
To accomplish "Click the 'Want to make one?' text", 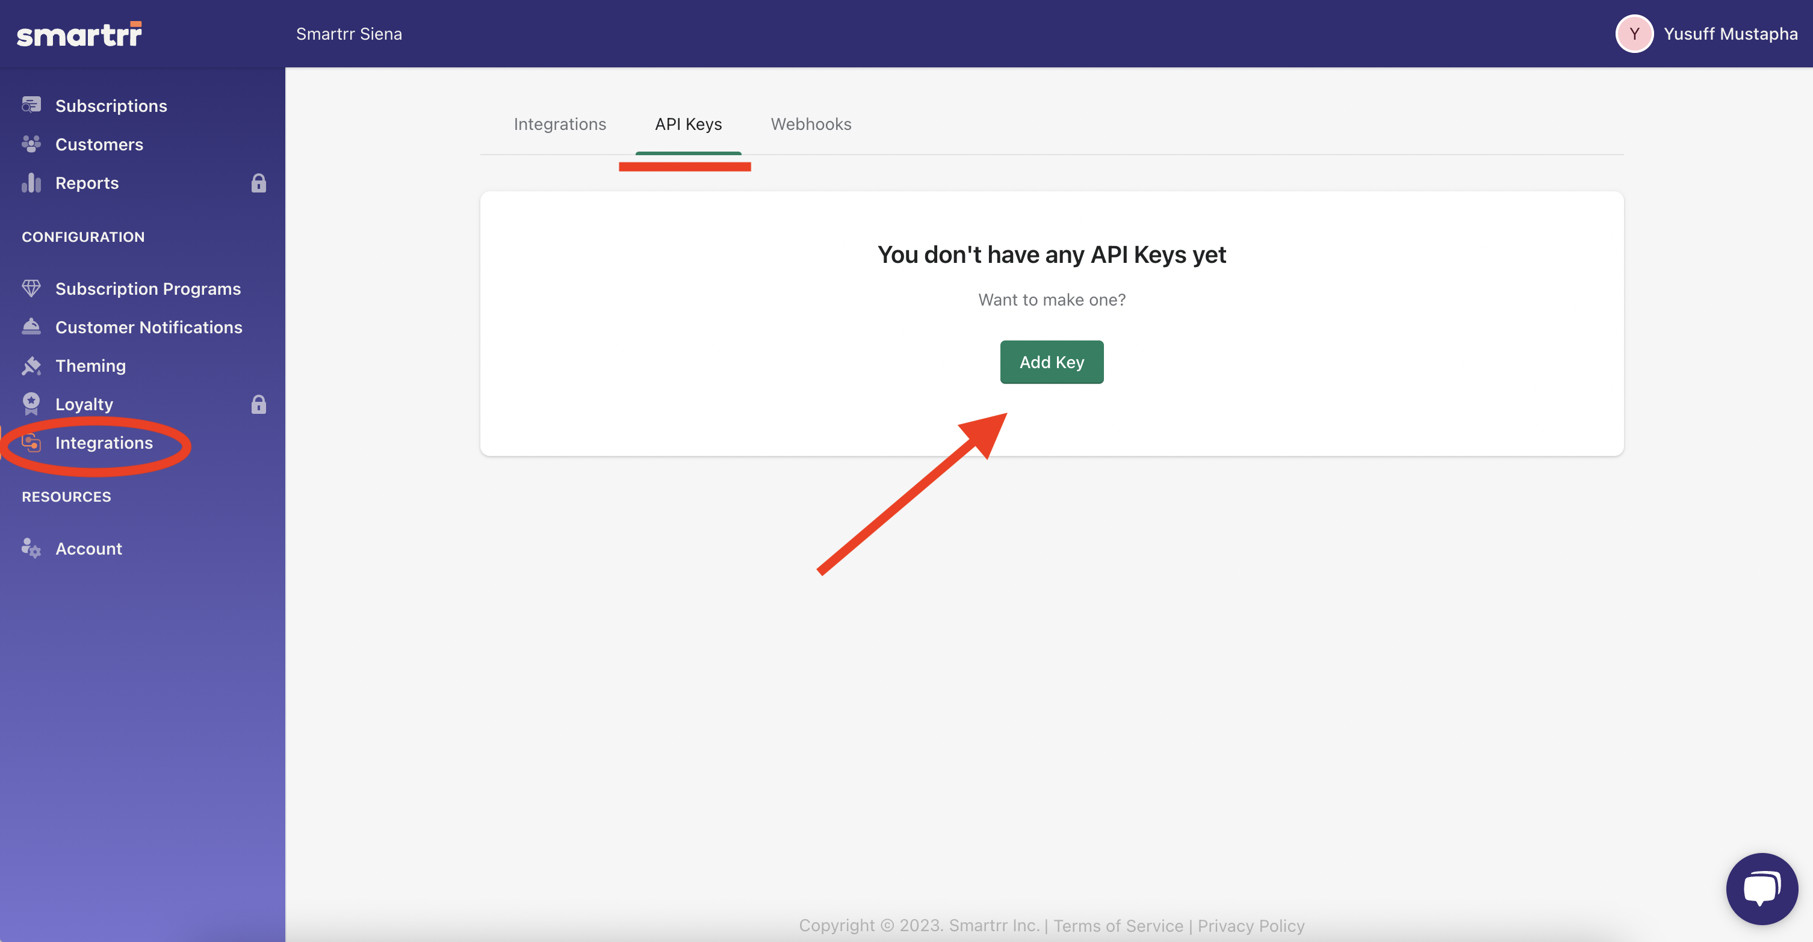I will pyautogui.click(x=1052, y=300).
